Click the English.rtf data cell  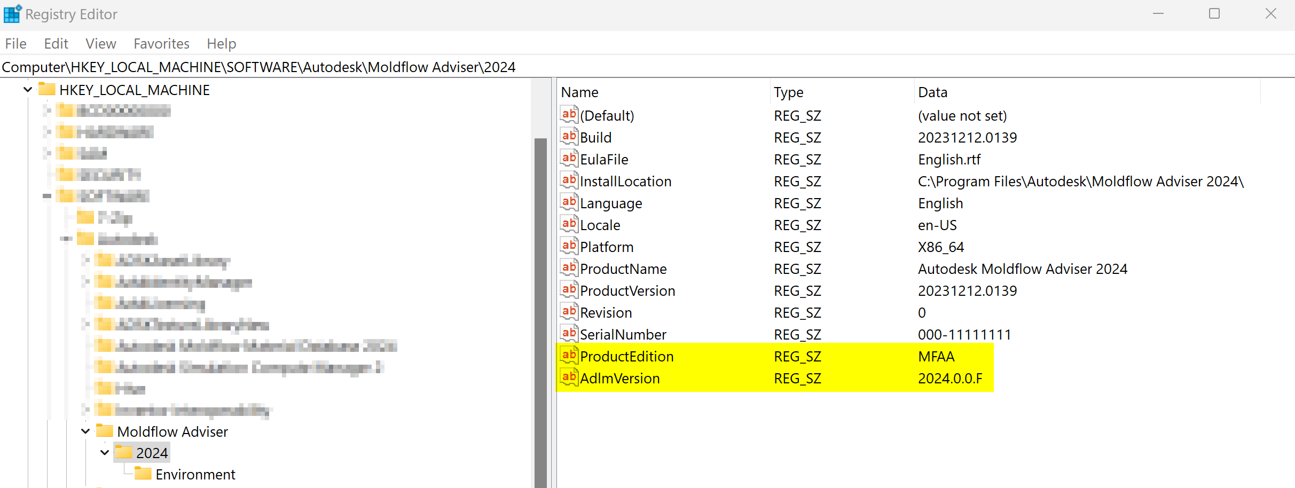coord(949,159)
